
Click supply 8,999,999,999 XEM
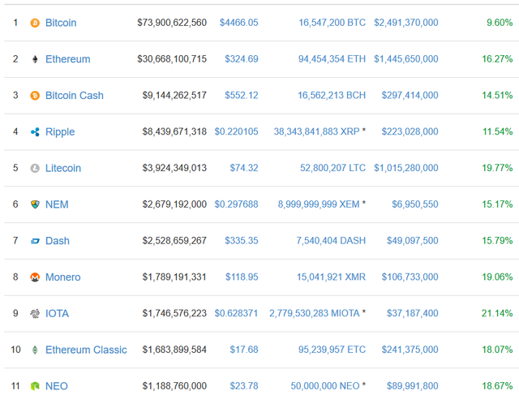point(319,204)
